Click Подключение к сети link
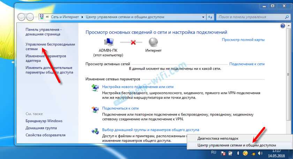Image resolution: width=293 pixels, height=159 pixels. [247, 64]
